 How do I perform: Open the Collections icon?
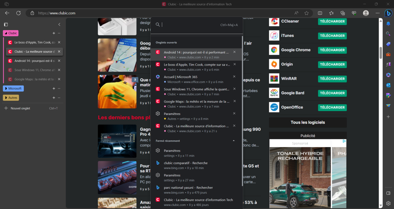[342, 13]
